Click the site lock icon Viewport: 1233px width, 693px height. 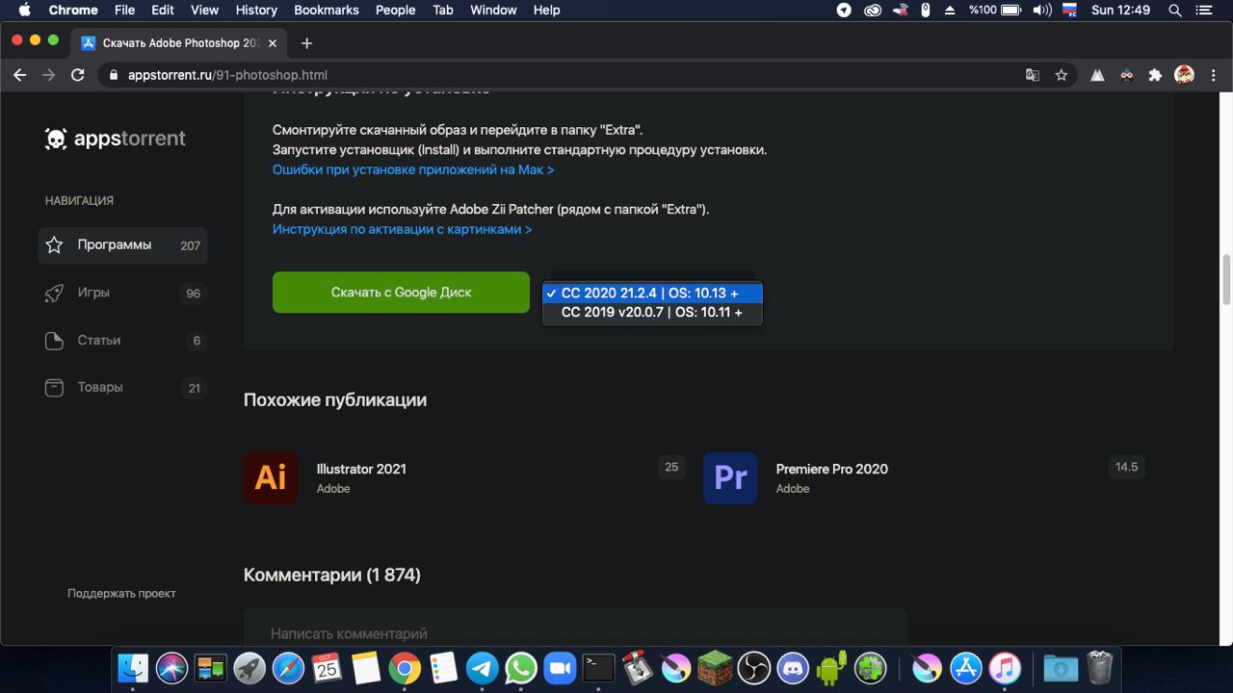115,75
